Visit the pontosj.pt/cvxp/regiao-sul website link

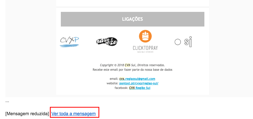coord(139,83)
